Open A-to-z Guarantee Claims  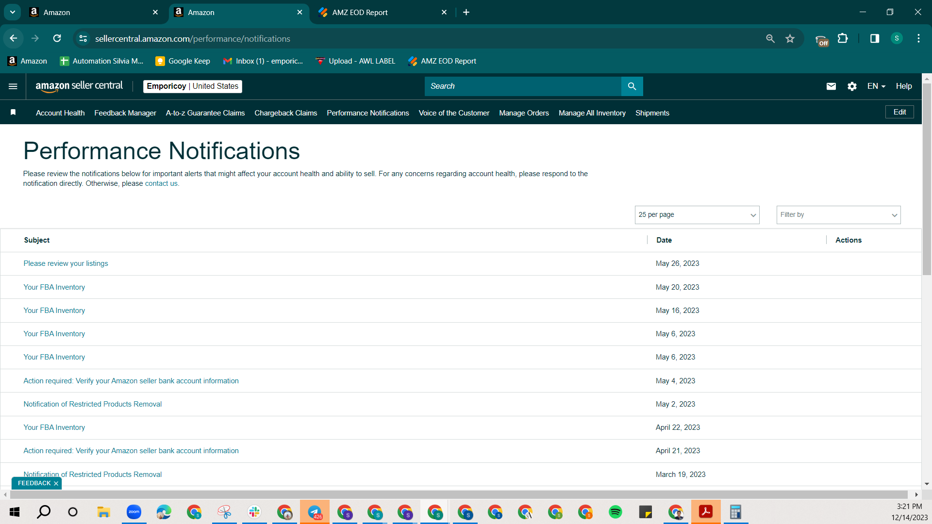pos(205,113)
